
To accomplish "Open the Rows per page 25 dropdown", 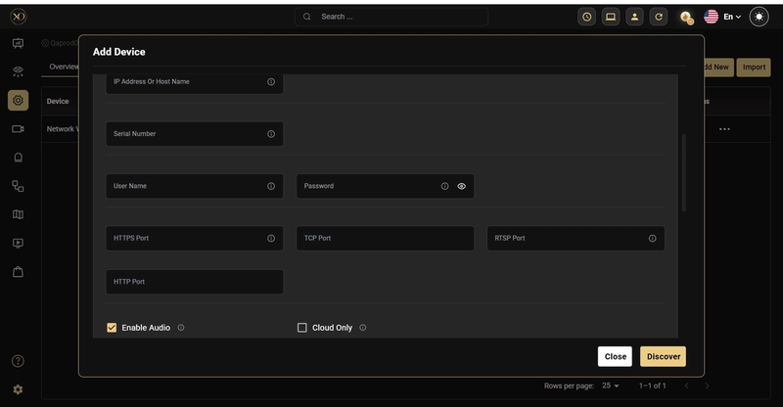I will [x=610, y=385].
